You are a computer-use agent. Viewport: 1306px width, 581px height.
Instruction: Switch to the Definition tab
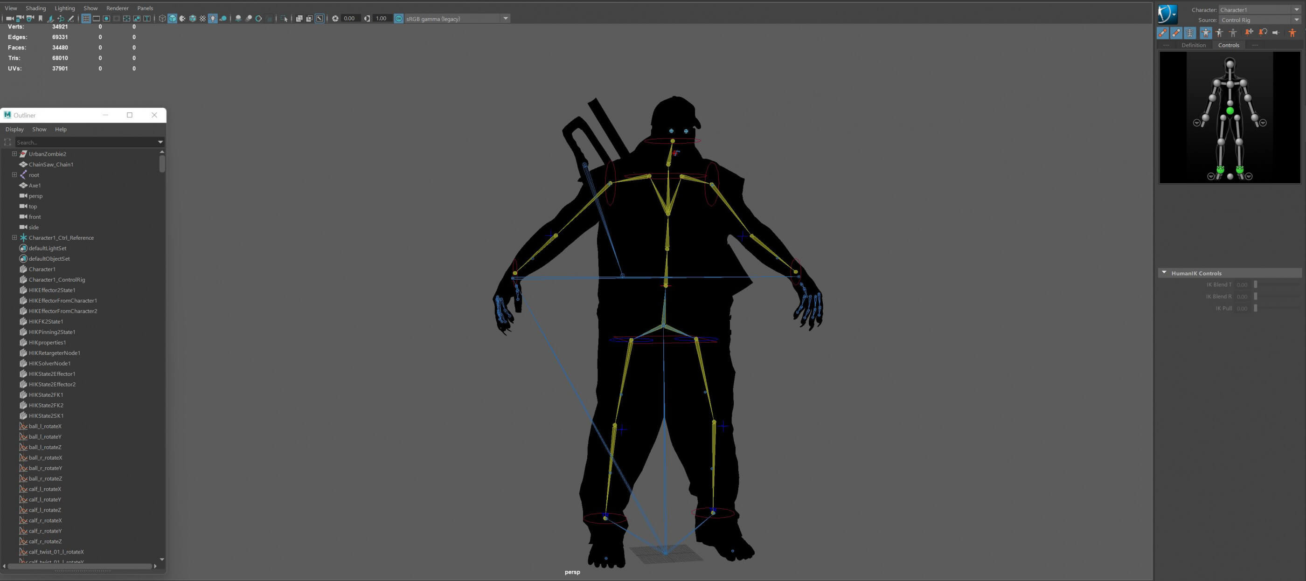1193,45
